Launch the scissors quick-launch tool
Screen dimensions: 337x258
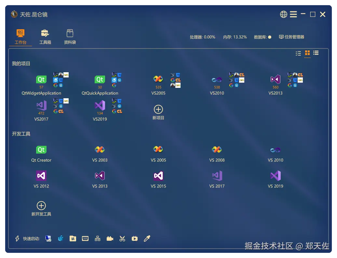pyautogui.click(x=122, y=238)
